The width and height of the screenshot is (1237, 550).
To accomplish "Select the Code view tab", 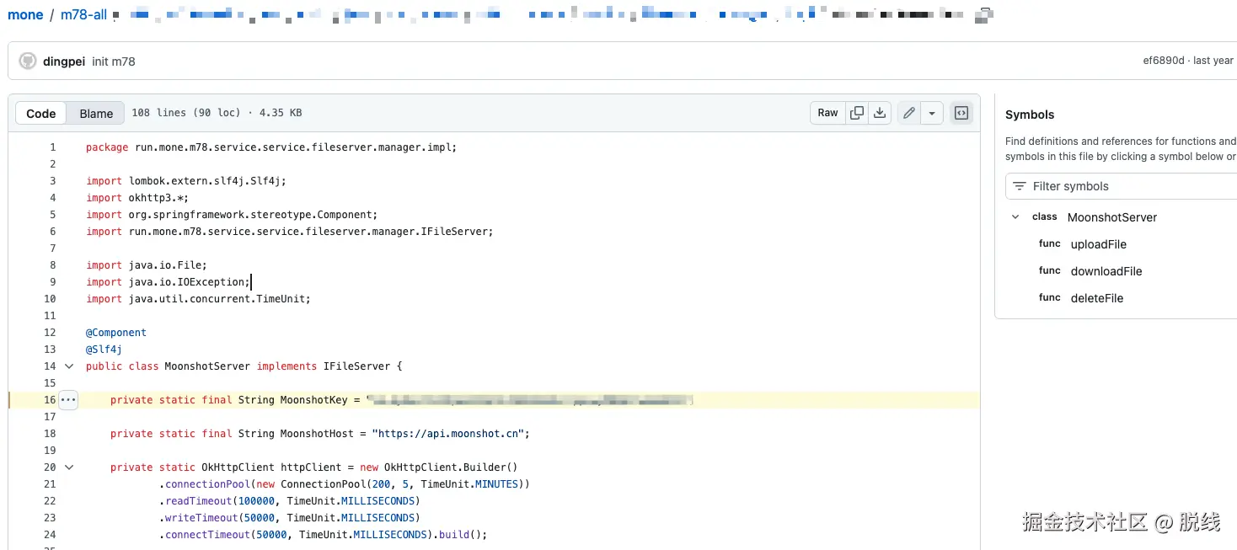I will click(x=41, y=114).
